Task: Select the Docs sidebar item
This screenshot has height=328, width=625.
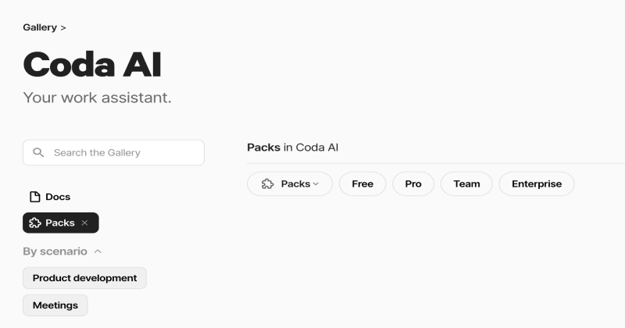Action: click(x=57, y=197)
